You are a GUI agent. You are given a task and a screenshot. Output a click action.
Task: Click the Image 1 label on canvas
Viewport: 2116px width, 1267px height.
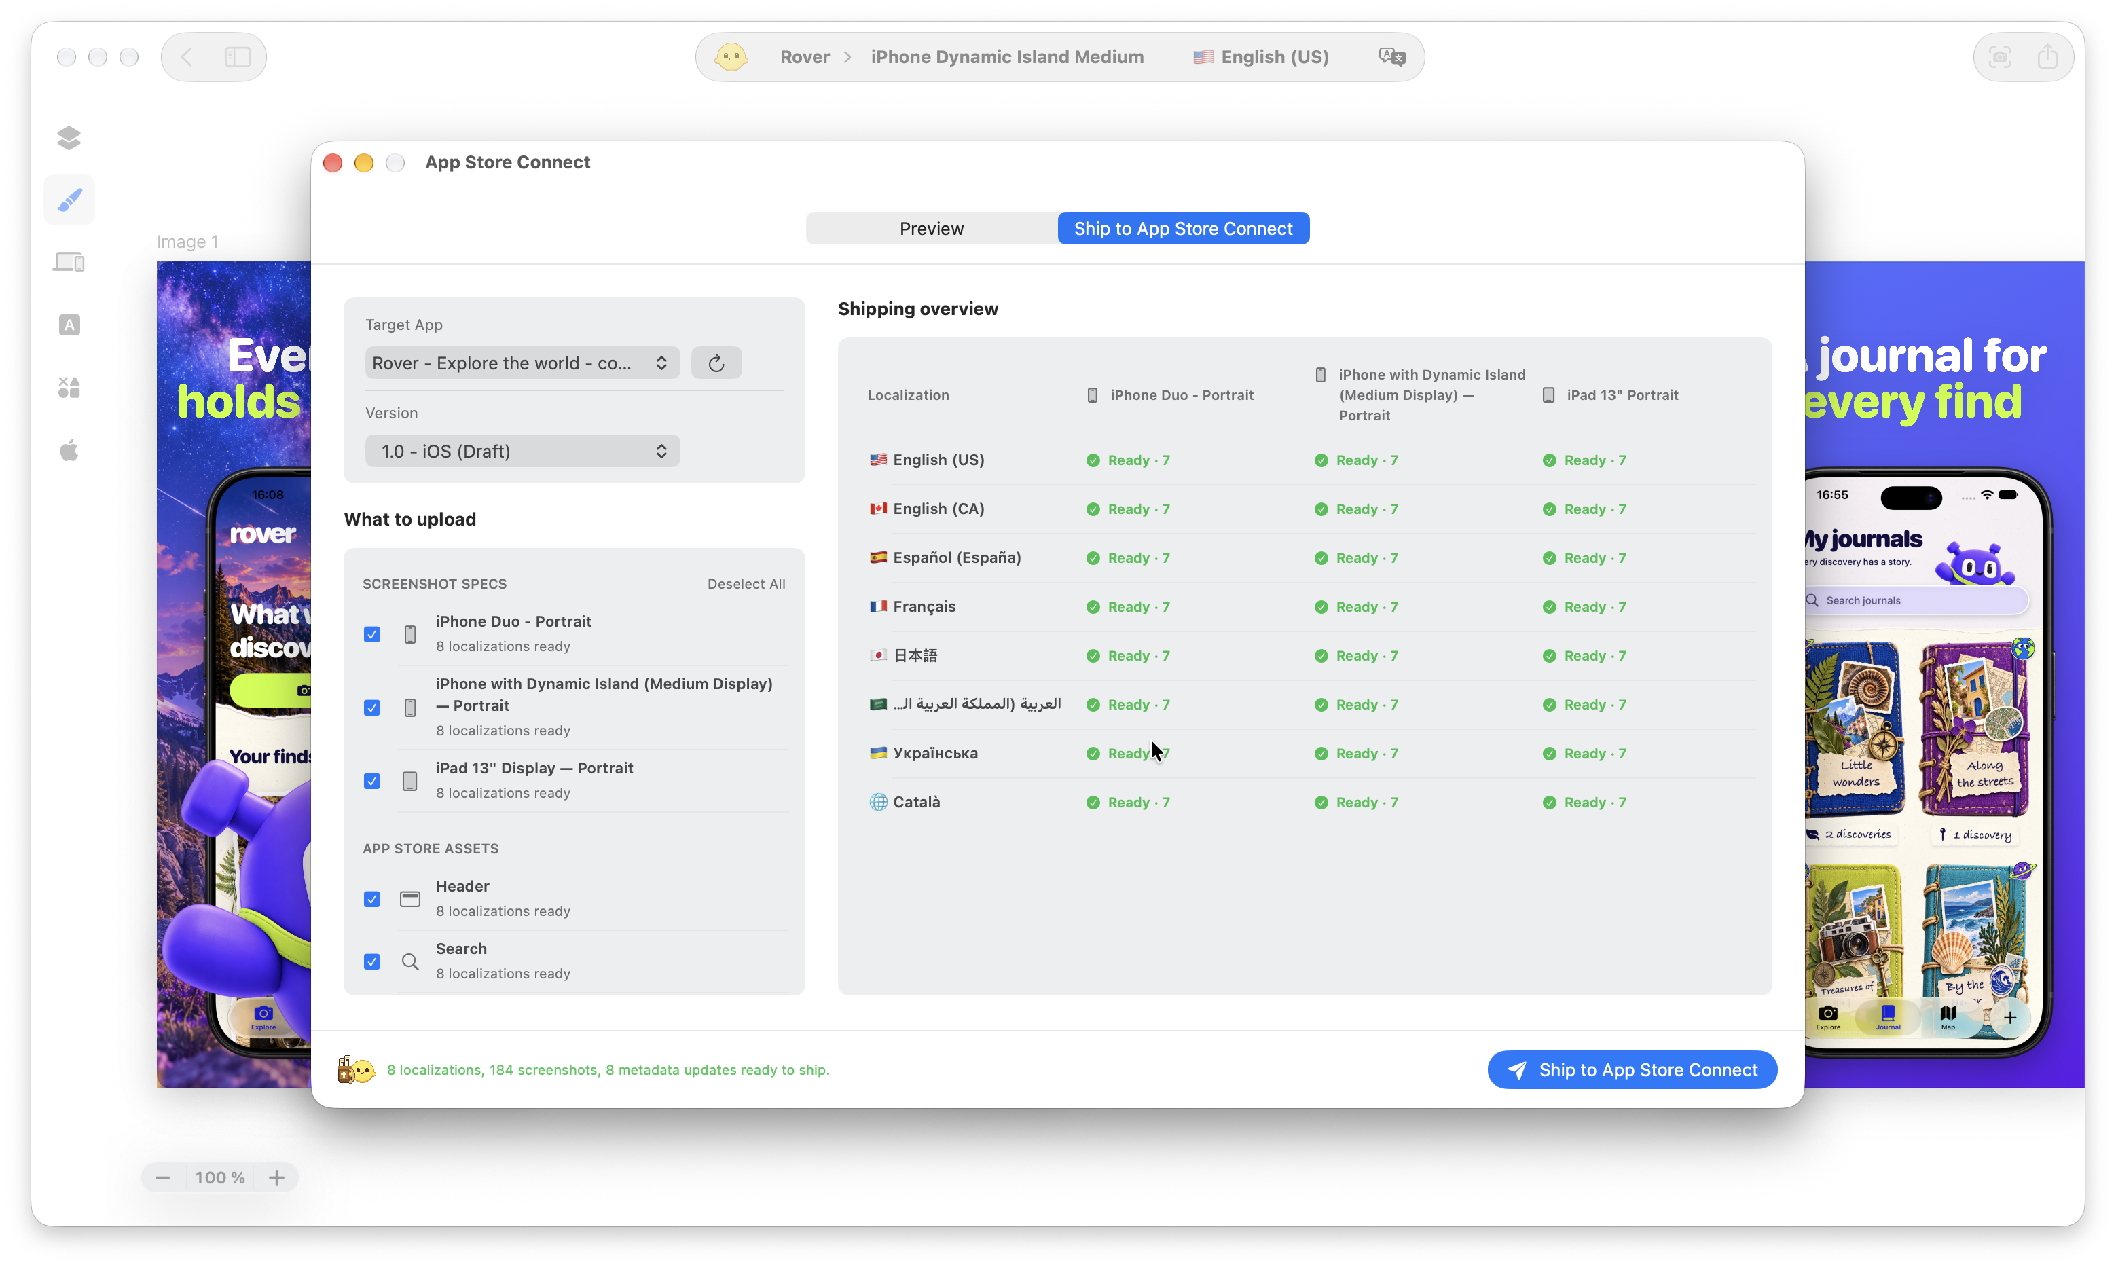point(187,242)
